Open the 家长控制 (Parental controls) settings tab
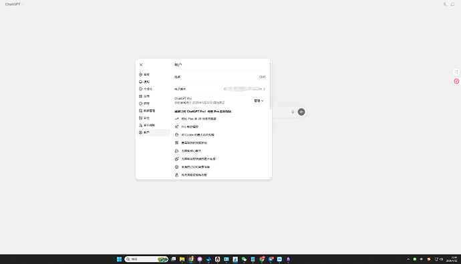461x264 pixels. pos(154,125)
